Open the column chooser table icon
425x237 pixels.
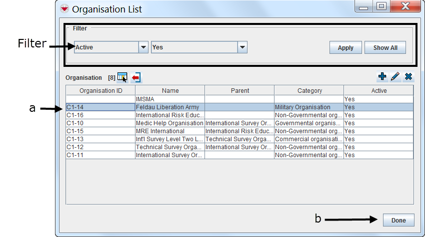122,77
